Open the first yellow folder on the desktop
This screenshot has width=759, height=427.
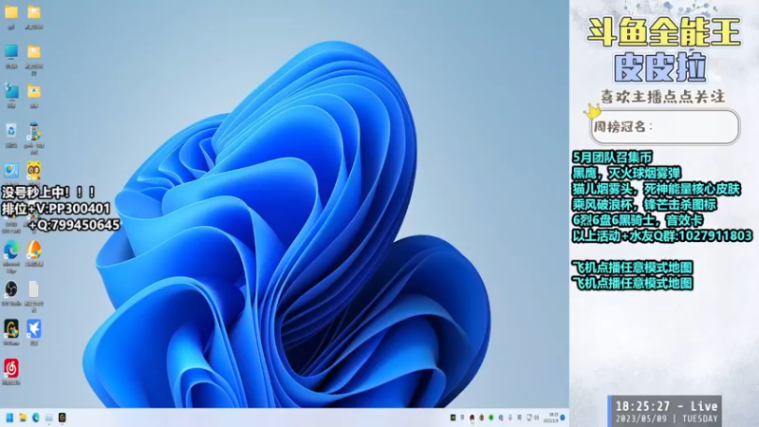tap(11, 12)
